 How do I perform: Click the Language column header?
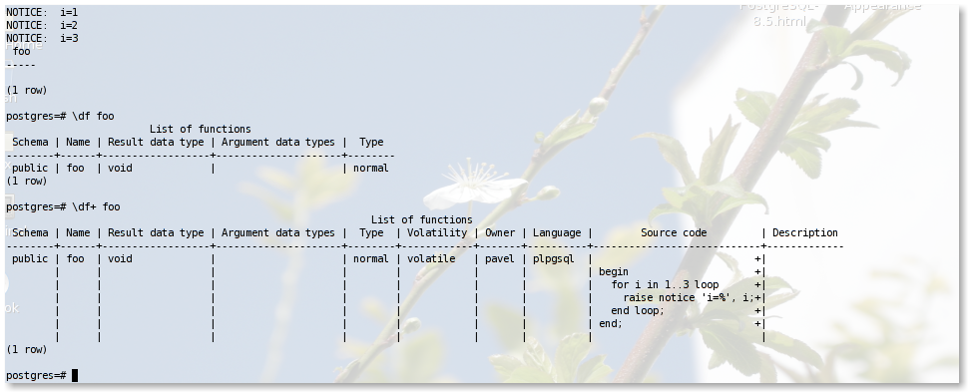pos(557,232)
